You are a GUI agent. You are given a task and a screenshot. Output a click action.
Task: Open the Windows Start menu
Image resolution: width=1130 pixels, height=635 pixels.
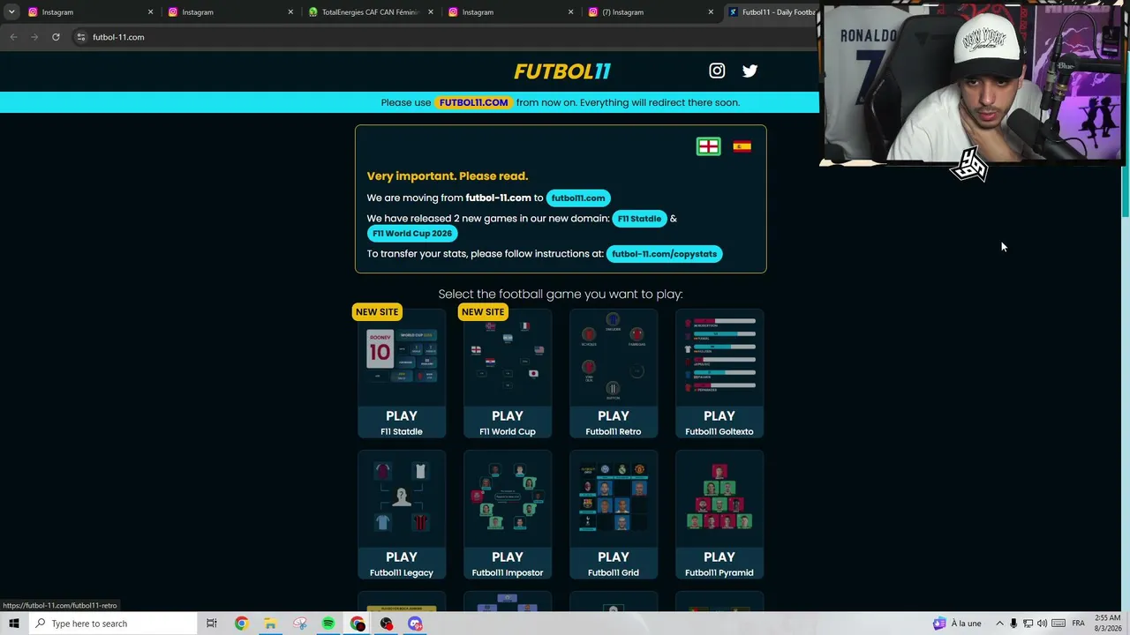click(x=13, y=624)
